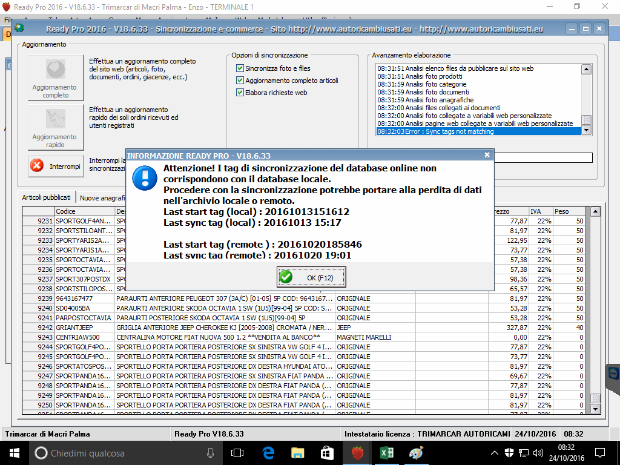Click the Interrompi button

(56, 166)
